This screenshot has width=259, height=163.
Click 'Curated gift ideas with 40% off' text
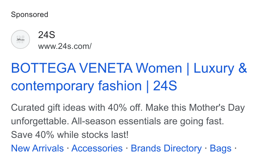pyautogui.click(x=77, y=108)
